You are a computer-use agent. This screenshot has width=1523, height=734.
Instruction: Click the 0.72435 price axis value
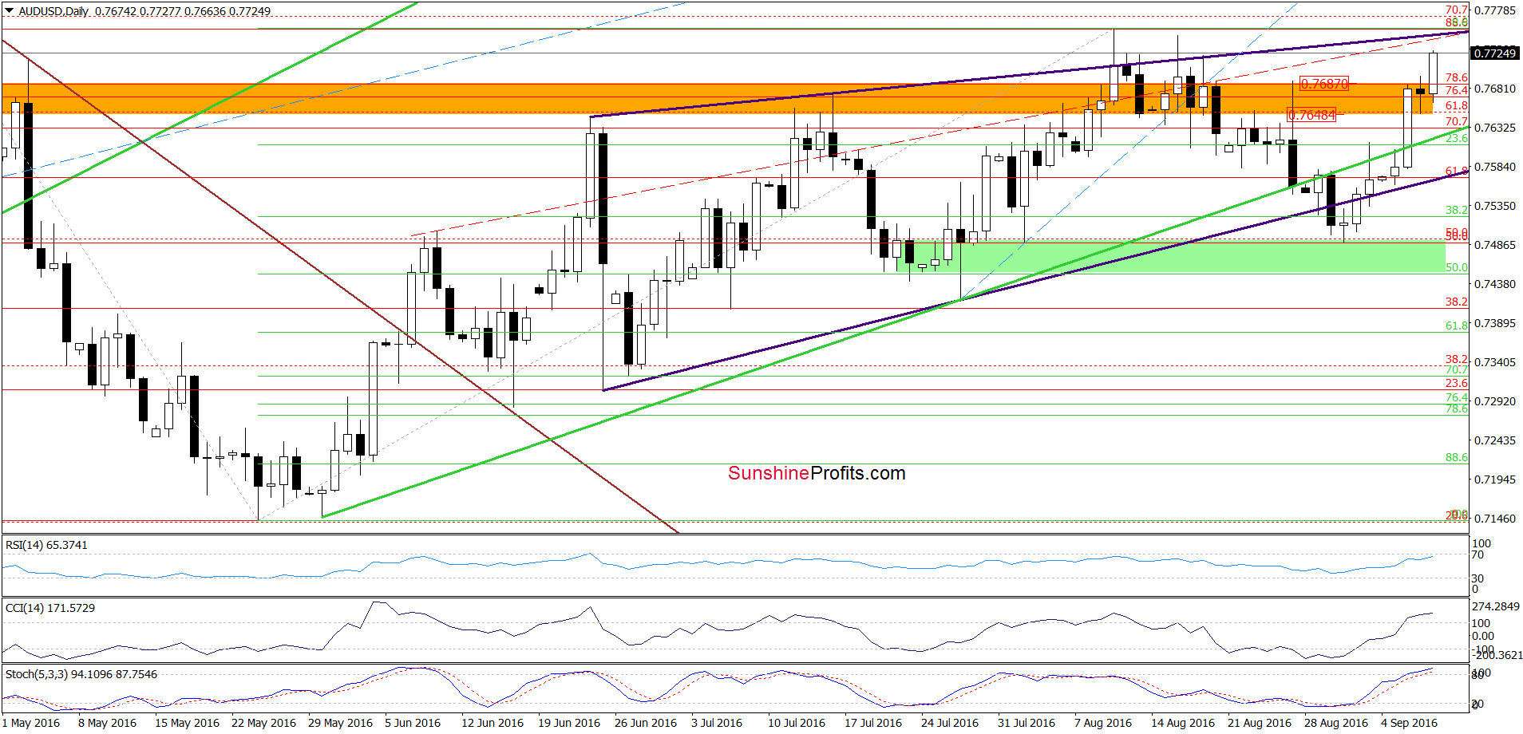tap(1494, 440)
